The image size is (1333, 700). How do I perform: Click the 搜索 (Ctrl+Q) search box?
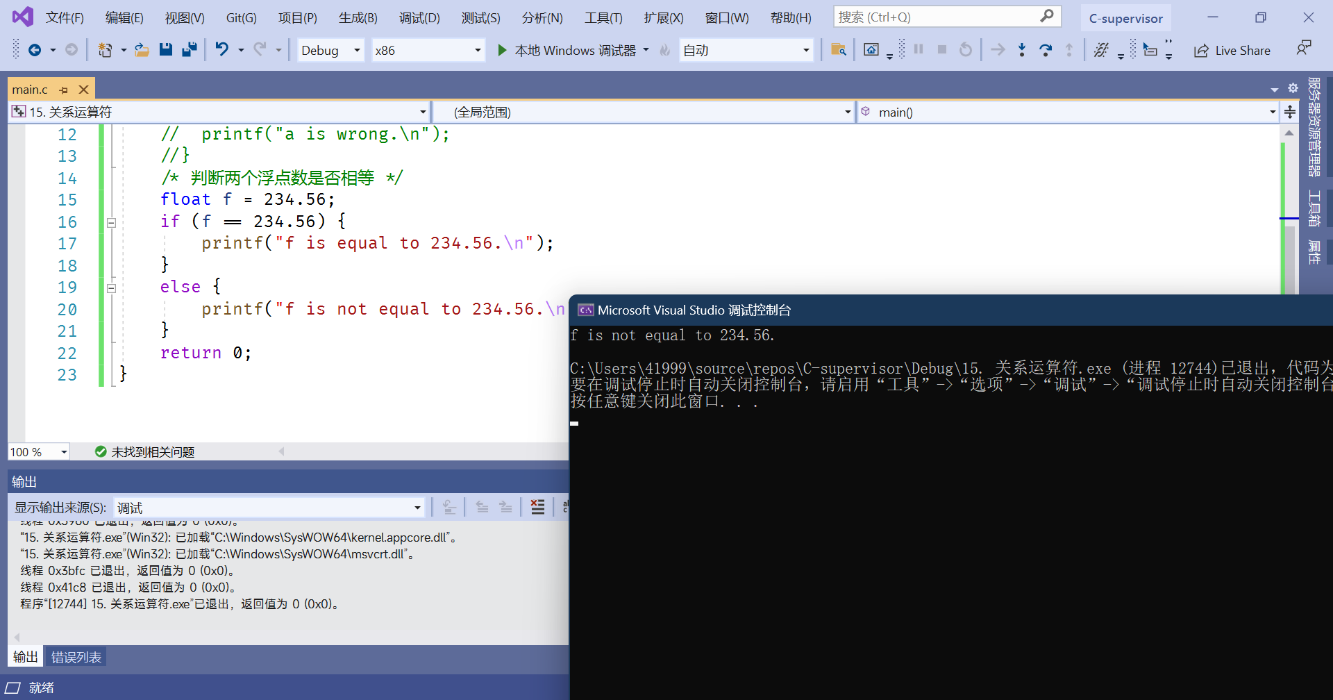(x=947, y=17)
